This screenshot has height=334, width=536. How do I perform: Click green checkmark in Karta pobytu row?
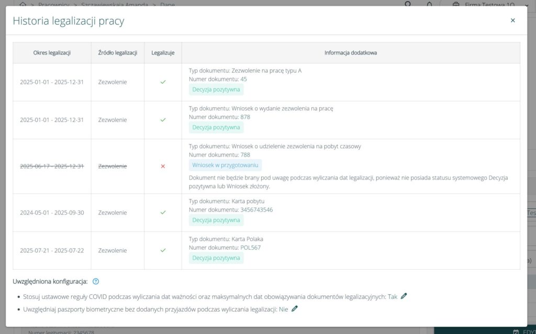163,213
